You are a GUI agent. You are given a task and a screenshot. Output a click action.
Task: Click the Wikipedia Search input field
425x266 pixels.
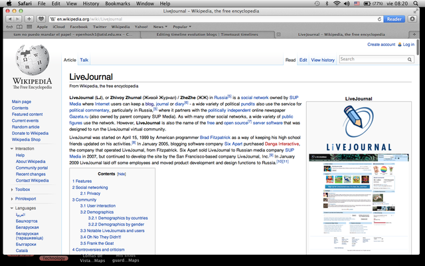[x=373, y=59]
